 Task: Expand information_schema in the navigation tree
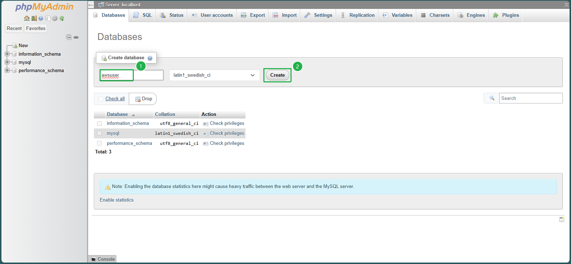pos(7,54)
